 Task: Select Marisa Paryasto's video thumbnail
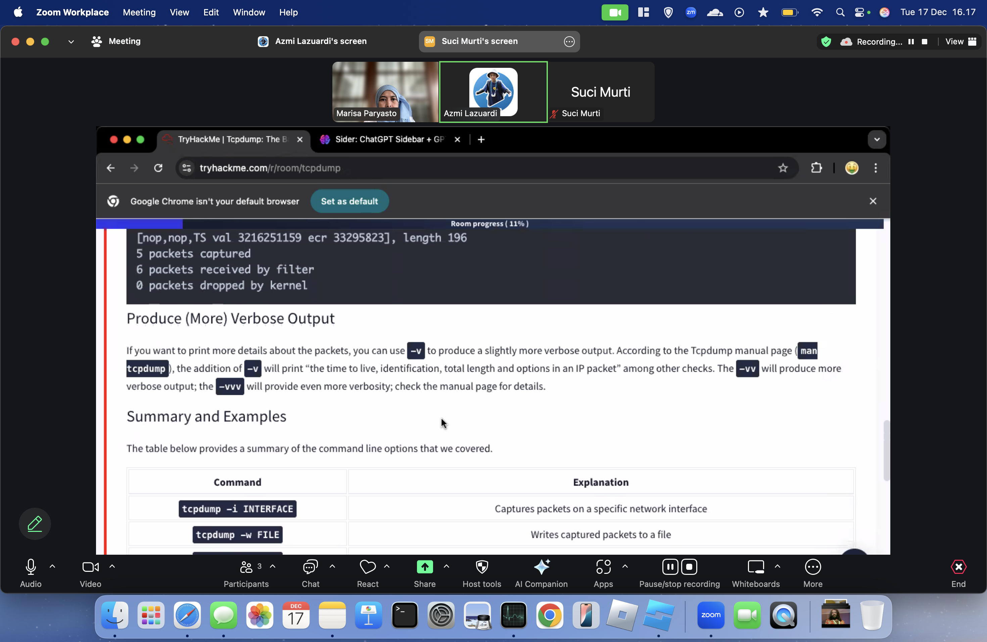click(x=385, y=92)
